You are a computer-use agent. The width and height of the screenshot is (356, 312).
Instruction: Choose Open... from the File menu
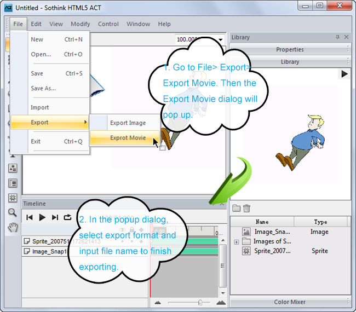point(50,54)
